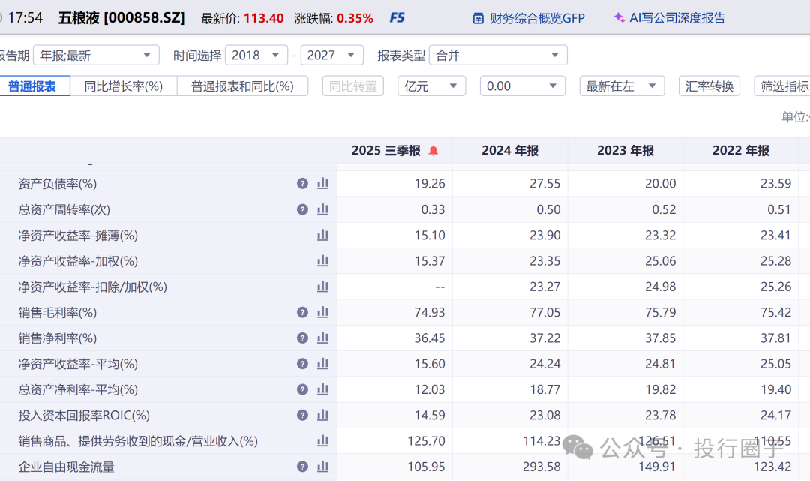
Task: Expand the 亿元 unit dropdown
Action: point(431,86)
